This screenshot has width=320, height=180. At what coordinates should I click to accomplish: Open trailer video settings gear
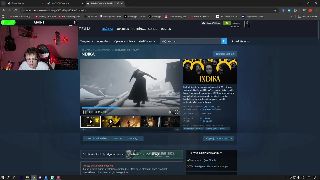point(170,112)
